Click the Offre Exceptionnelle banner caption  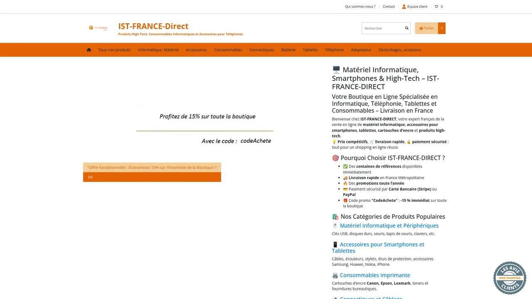click(x=152, y=167)
